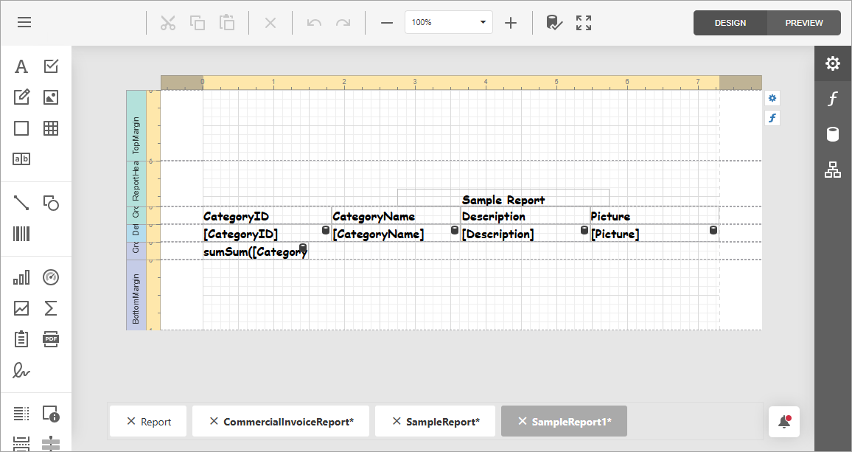Close the CommercialInvoiceReport* tab
The width and height of the screenshot is (852, 452).
214,421
